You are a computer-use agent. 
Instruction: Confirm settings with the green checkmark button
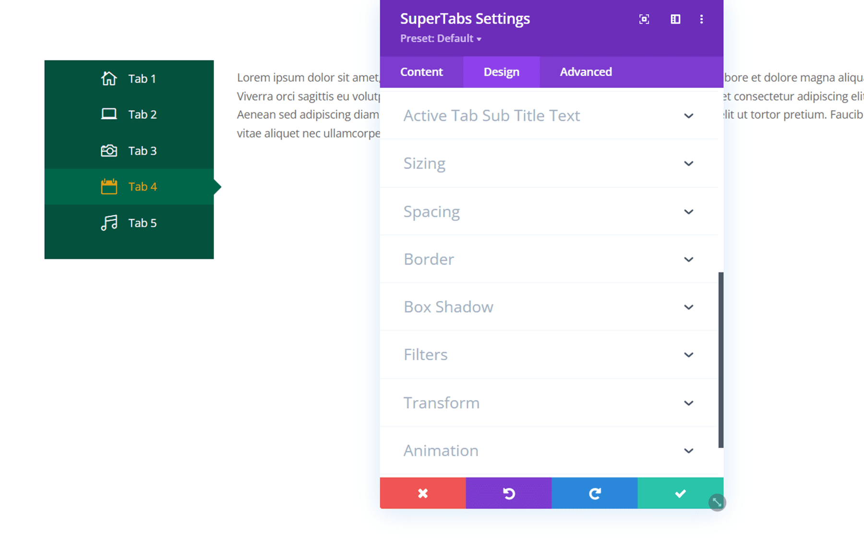coord(680,493)
